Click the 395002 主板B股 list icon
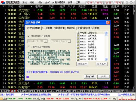The height and width of the screenshot is (102, 136). point(78,38)
